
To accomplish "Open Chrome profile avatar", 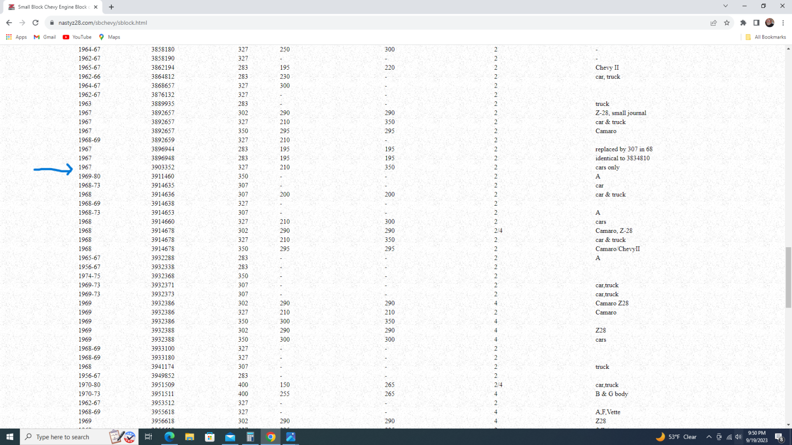I will (x=770, y=23).
